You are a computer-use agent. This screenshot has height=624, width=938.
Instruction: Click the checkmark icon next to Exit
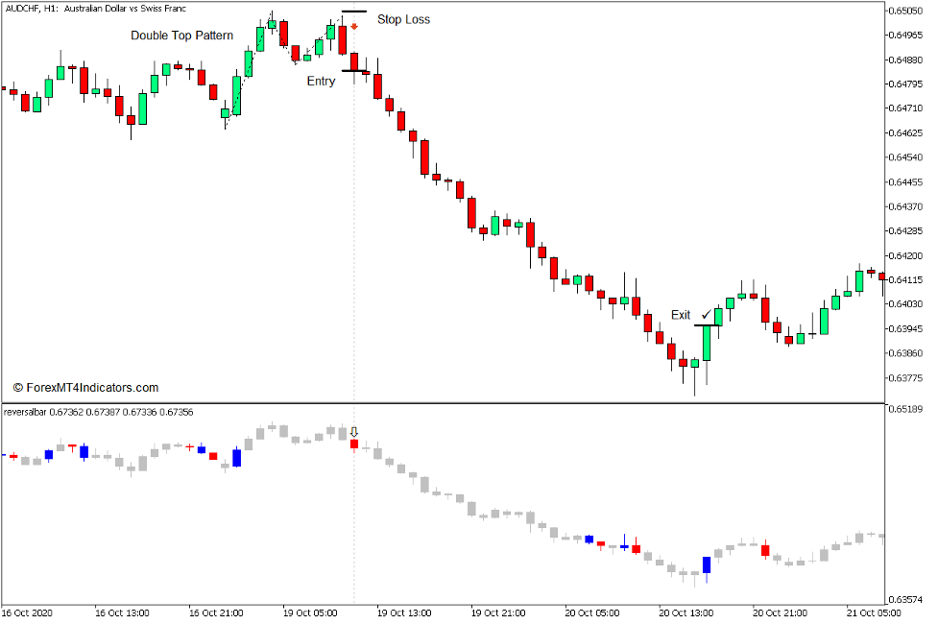[708, 313]
